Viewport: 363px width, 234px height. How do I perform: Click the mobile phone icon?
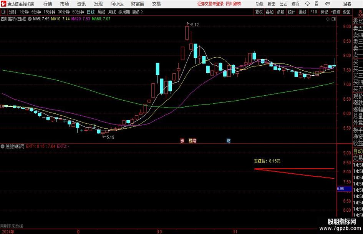[x=317, y=4]
